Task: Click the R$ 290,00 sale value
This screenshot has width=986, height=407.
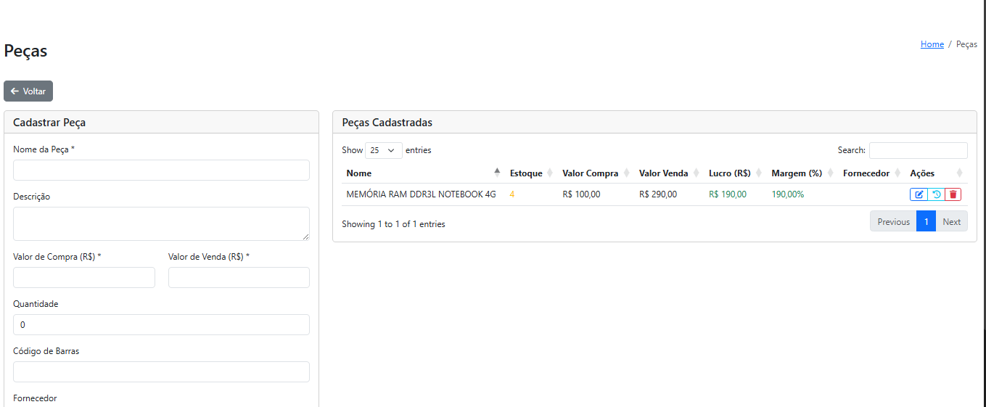Action: [x=658, y=194]
